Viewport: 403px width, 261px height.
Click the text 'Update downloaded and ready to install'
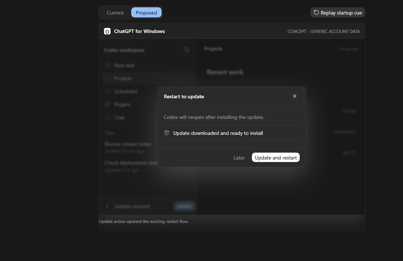pyautogui.click(x=218, y=133)
